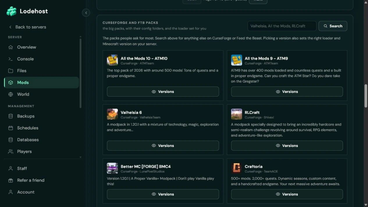The width and height of the screenshot is (368, 207).
Task: Click the page scrollbar down arrow
Action: click(x=366, y=205)
